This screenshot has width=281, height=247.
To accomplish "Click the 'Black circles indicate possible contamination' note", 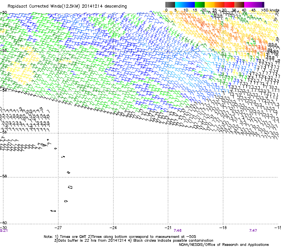I will (173, 241).
